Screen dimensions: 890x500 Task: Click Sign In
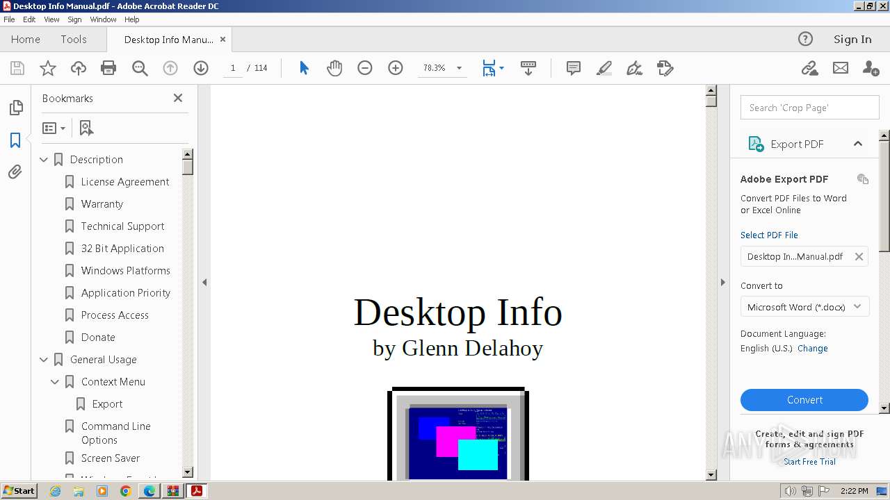tap(852, 40)
